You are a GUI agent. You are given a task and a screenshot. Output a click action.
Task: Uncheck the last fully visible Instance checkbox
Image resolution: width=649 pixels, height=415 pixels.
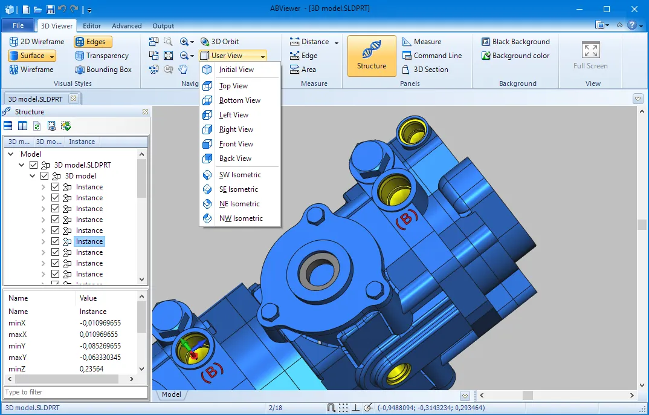pos(55,274)
